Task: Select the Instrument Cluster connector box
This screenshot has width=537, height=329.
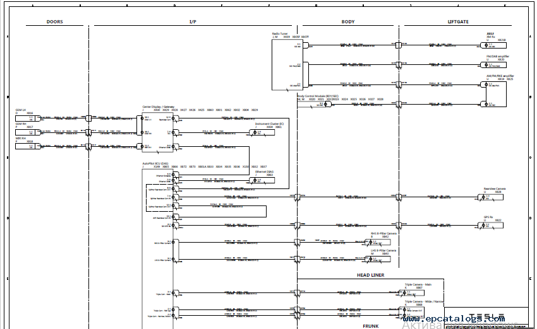Action: [x=262, y=132]
